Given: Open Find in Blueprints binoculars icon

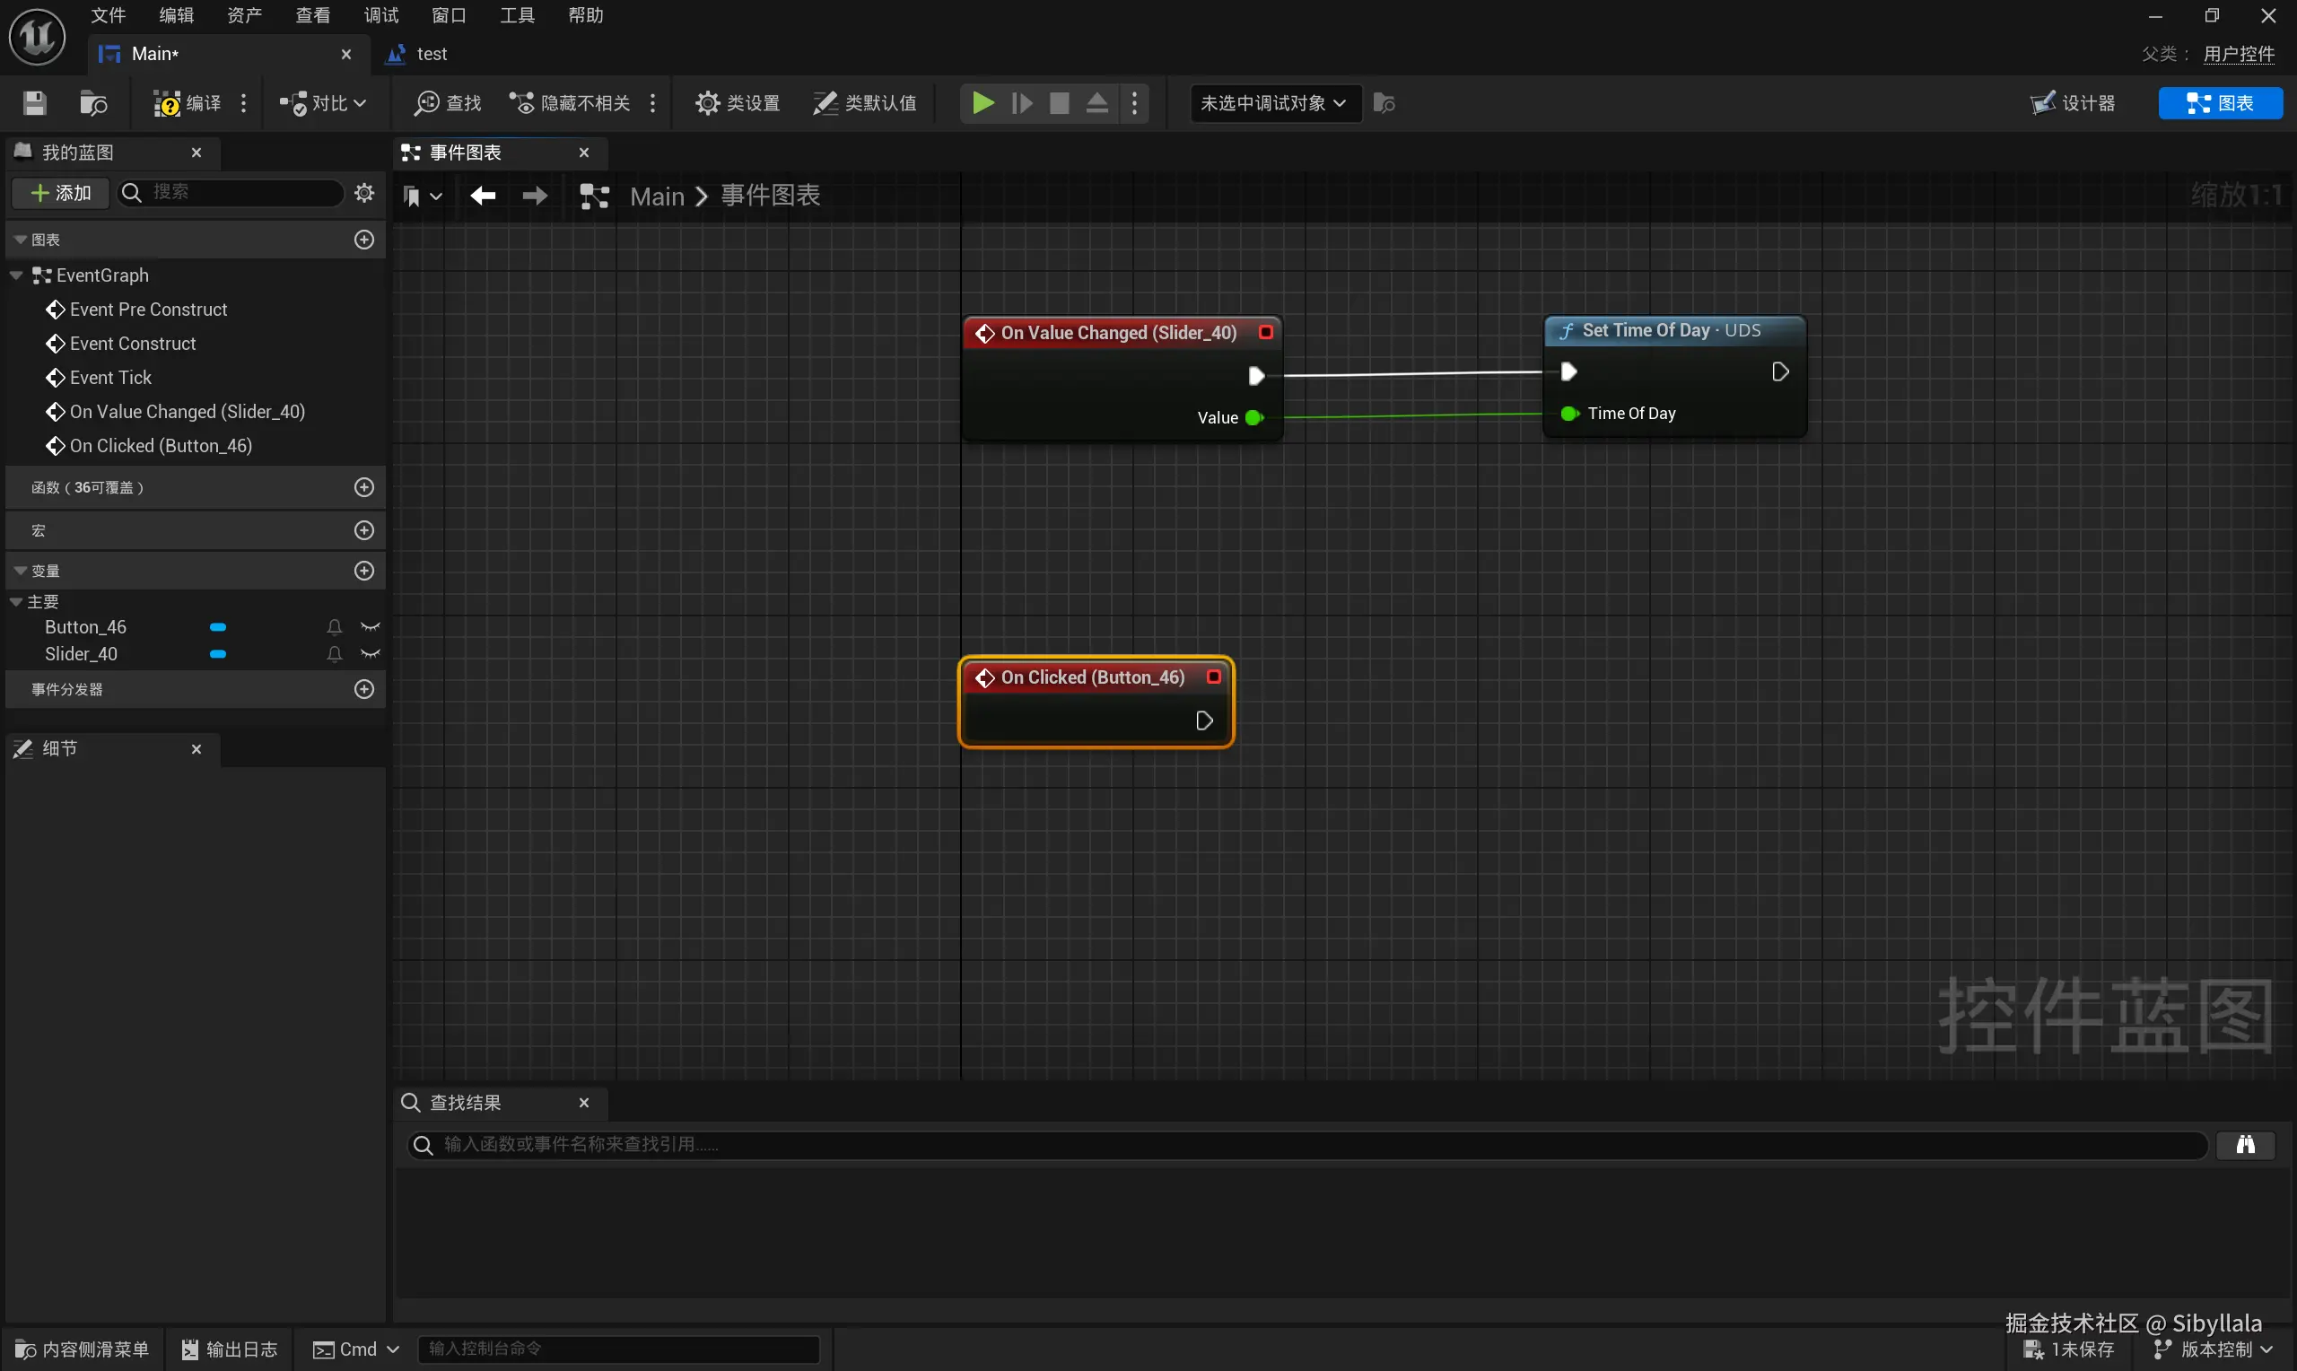Looking at the screenshot, I should (2245, 1146).
